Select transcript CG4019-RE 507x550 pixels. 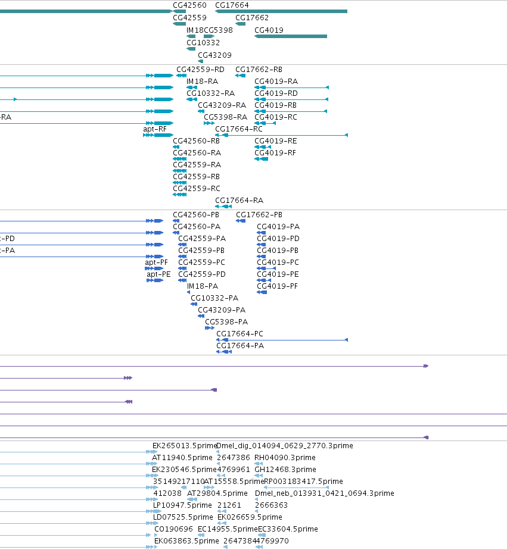[276, 141]
